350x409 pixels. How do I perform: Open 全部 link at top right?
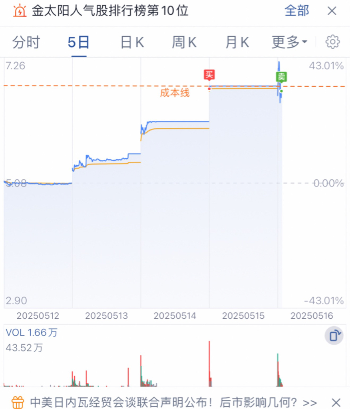click(297, 11)
